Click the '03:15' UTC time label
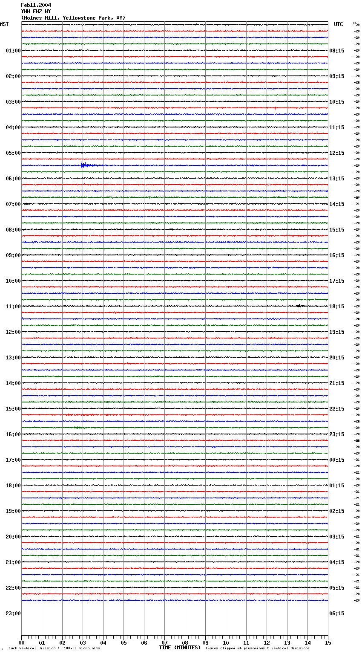The width and height of the screenshot is (362, 654). (x=337, y=537)
